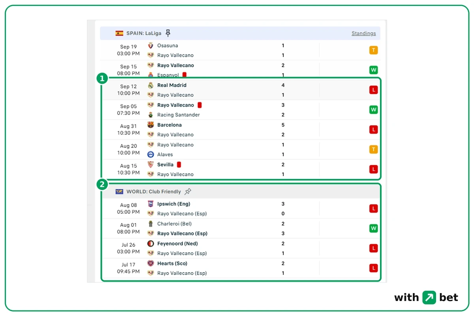
Task: Select the Espanyol team name
Action: pyautogui.click(x=168, y=75)
